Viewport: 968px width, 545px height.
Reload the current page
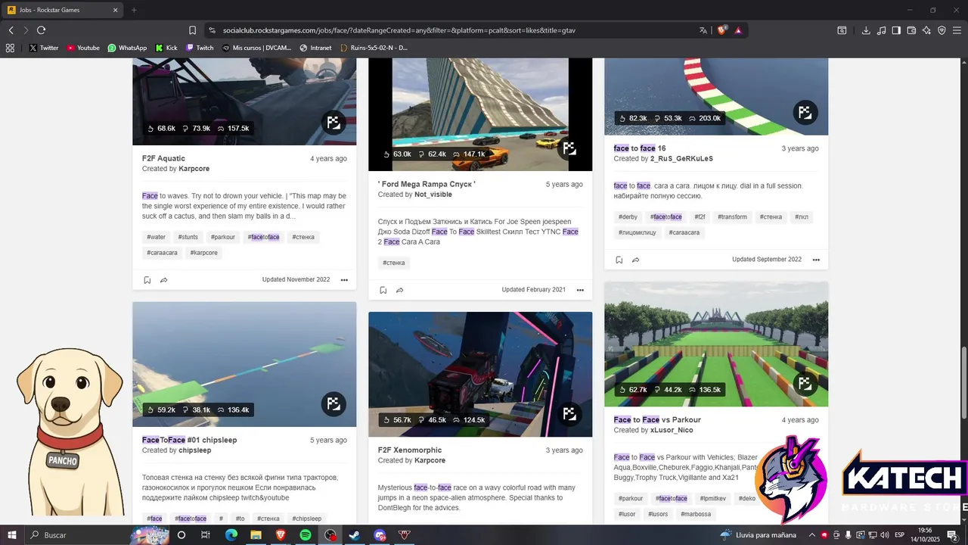pyautogui.click(x=41, y=30)
